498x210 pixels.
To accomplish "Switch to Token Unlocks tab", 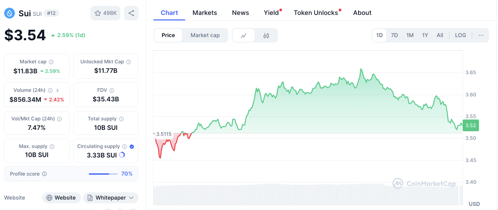I will [x=316, y=13].
